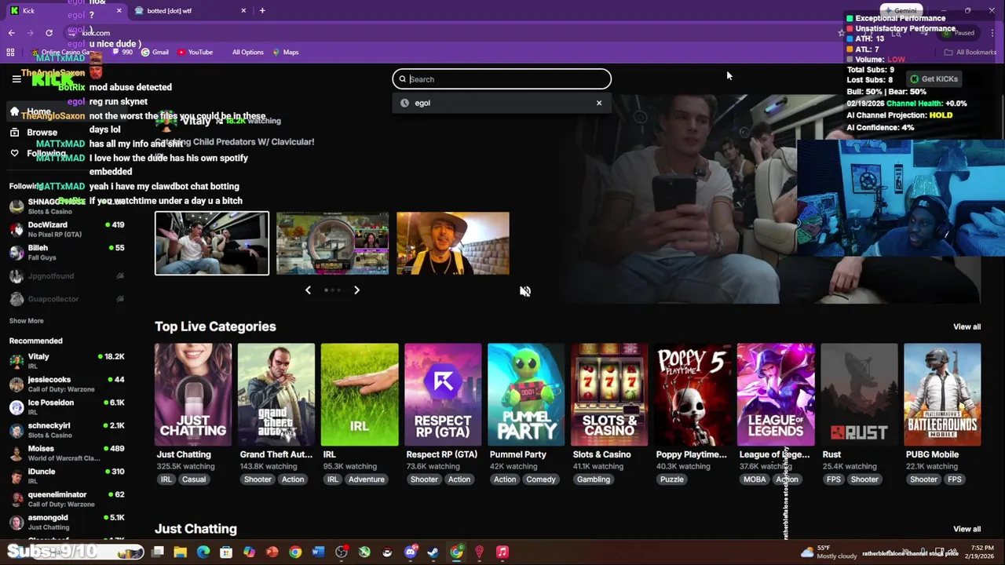Open the Maps bookmark
Image resolution: width=1005 pixels, height=565 pixels.
(285, 53)
